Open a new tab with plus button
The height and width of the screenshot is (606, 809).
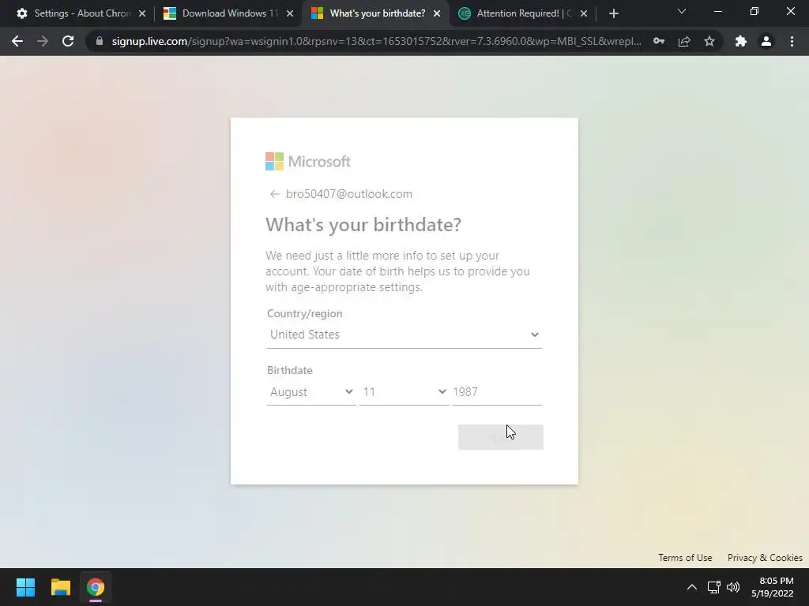click(x=613, y=13)
